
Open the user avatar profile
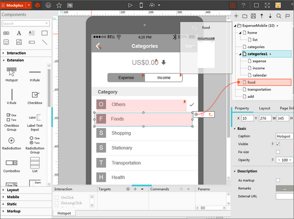pyautogui.click(x=278, y=5)
